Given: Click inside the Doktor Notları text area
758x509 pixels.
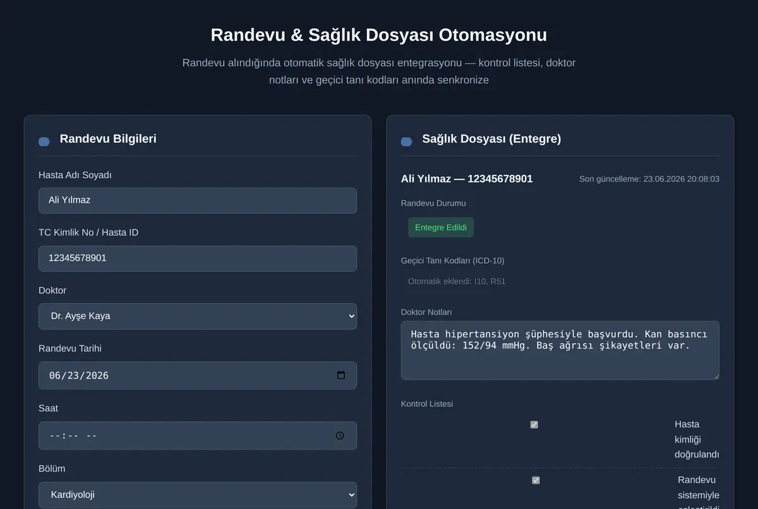Looking at the screenshot, I should (x=560, y=350).
